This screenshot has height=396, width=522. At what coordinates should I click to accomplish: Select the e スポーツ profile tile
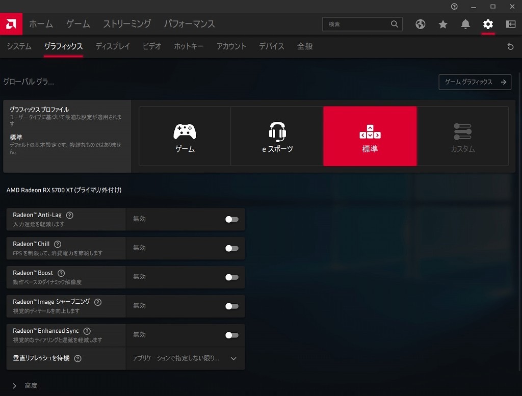[x=277, y=136]
